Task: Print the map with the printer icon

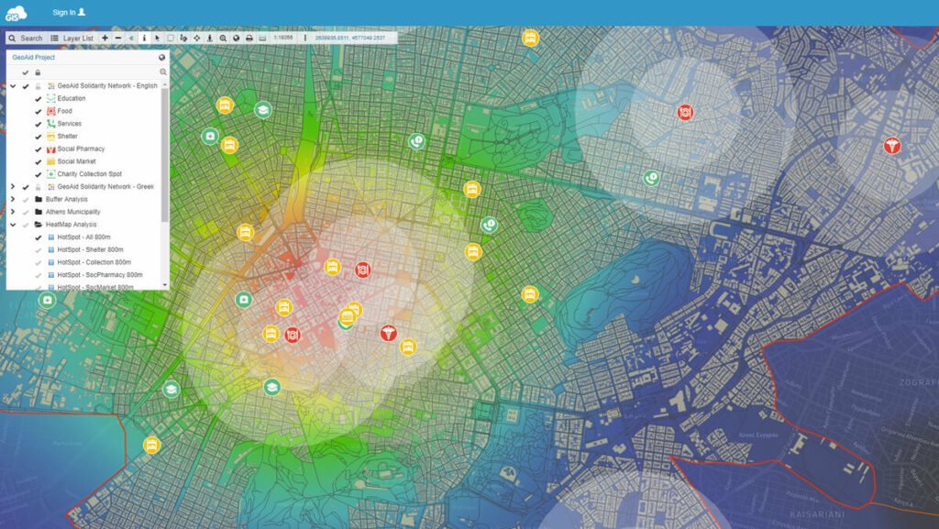Action: coord(249,38)
